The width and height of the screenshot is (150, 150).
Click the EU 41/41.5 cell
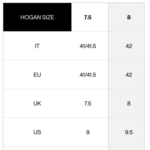88,75
